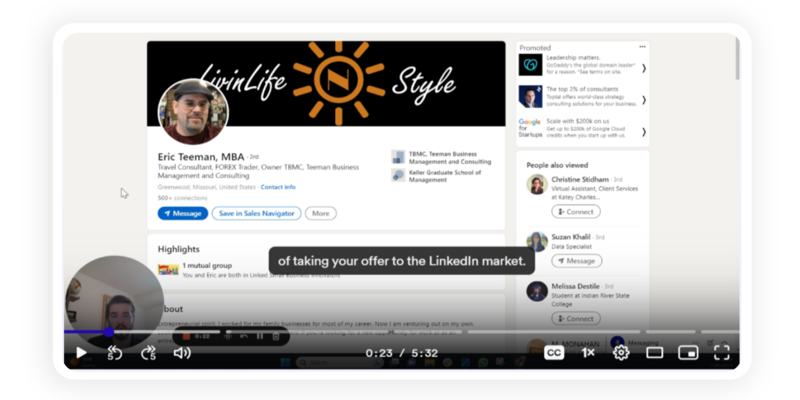Open the More options dropdown
Viewport: 800px width, 400px height.
[x=320, y=213]
